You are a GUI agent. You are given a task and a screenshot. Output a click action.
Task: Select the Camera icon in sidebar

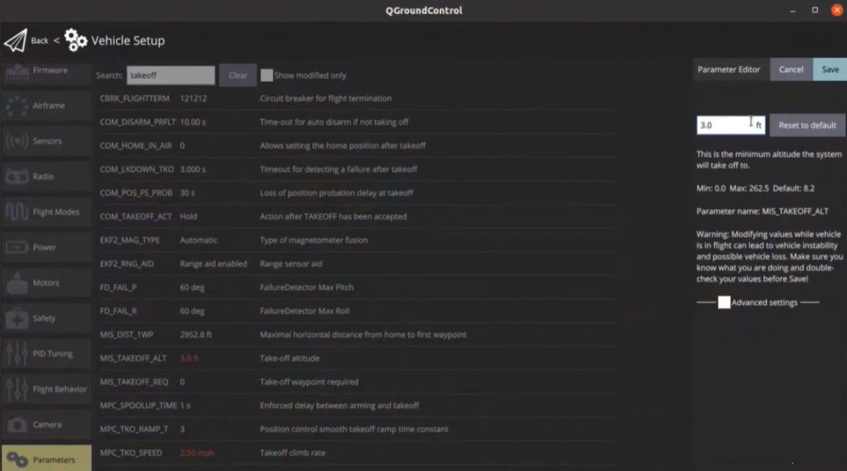coord(17,424)
